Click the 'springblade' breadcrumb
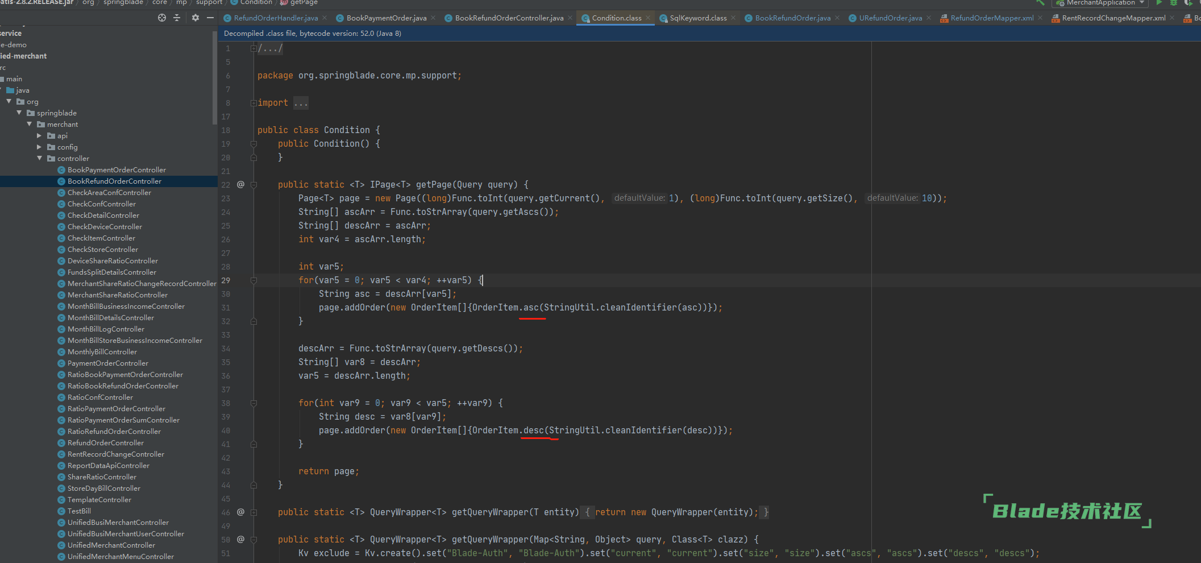The image size is (1201, 563). pyautogui.click(x=123, y=3)
